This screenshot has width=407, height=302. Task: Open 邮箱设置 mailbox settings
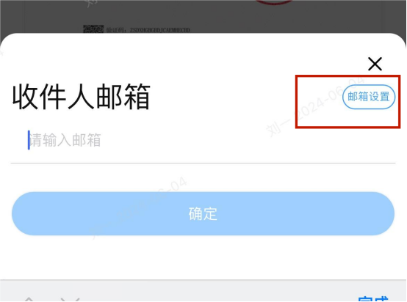click(369, 97)
